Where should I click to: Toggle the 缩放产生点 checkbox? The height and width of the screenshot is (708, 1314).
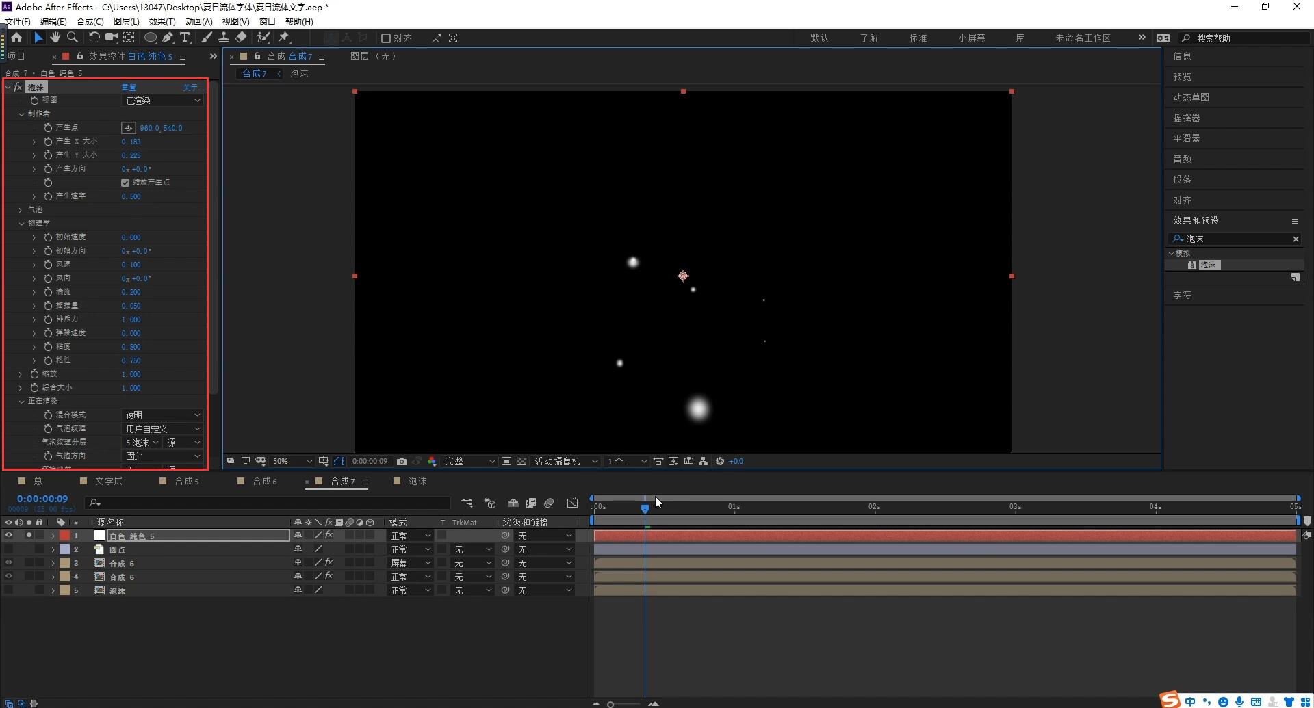(125, 183)
